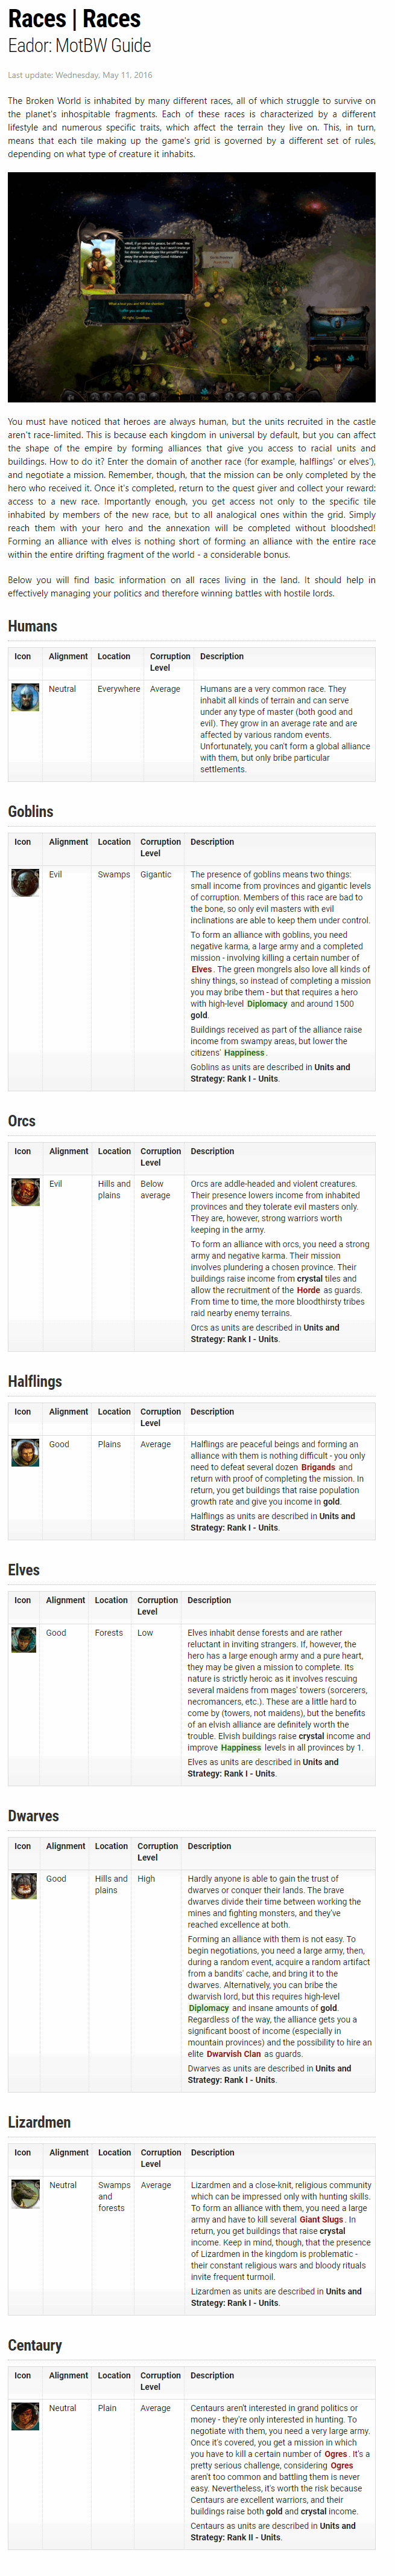Open the Diplomacy link in the Dwarves description
Screen dimensions: 395x2576
point(209,2007)
